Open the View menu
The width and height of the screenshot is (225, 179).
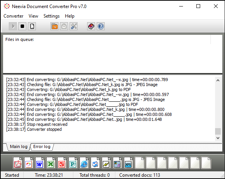click(33, 16)
